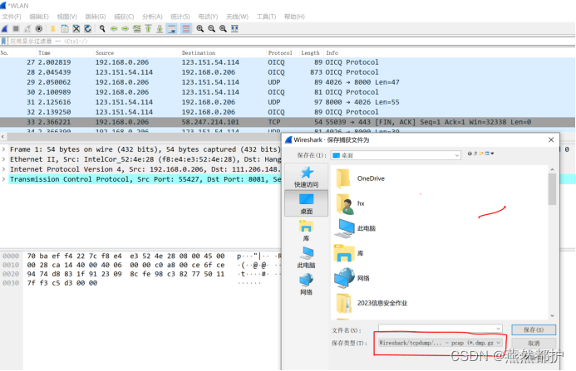The image size is (576, 371).
Task: Click the resize columns toolbar icon
Action: click(234, 28)
